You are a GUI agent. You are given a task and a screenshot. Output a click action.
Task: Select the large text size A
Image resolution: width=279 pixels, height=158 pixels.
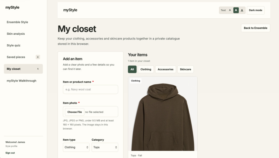click(x=242, y=10)
